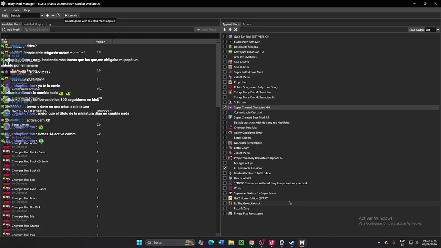Select Chompas Hud Orange in available mods

pyautogui.click(x=25, y=226)
